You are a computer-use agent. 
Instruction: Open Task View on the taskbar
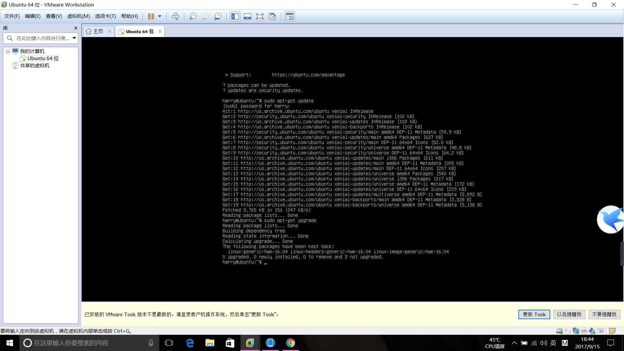[x=169, y=343]
